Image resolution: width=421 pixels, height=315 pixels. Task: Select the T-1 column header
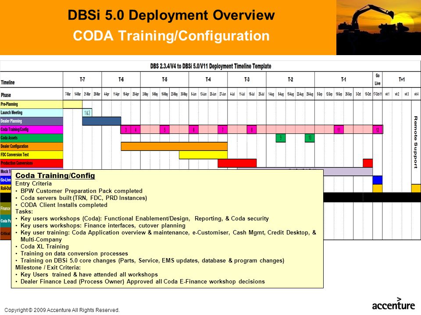343,80
